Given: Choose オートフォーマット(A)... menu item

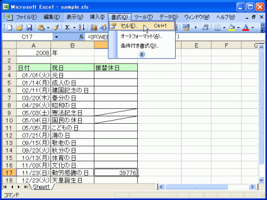Looking at the screenshot, I should tap(142, 36).
